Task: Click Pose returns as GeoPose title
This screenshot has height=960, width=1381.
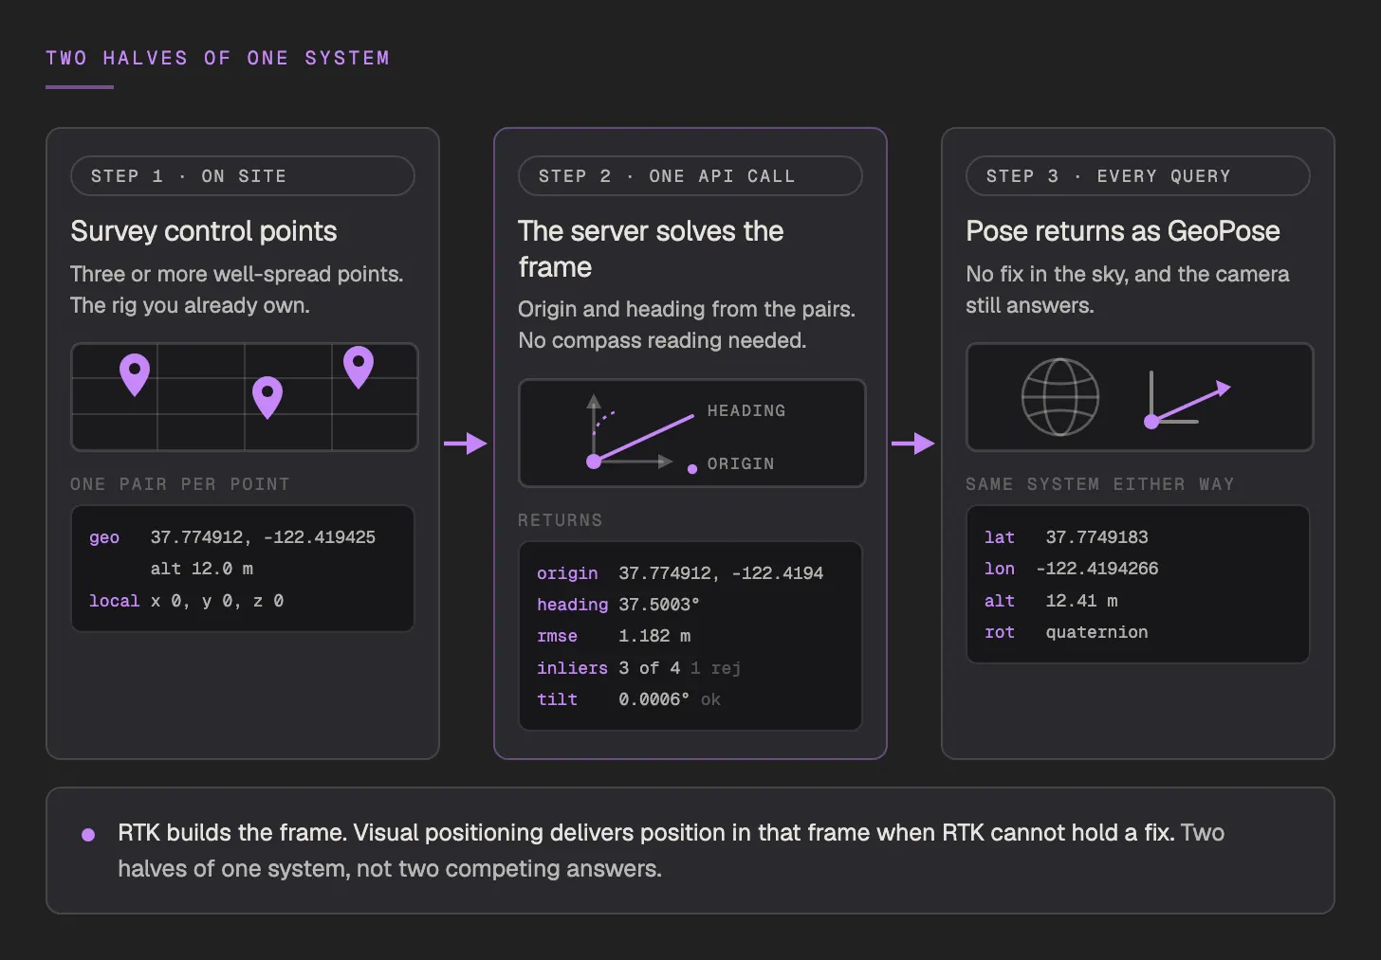Action: (x=1123, y=231)
